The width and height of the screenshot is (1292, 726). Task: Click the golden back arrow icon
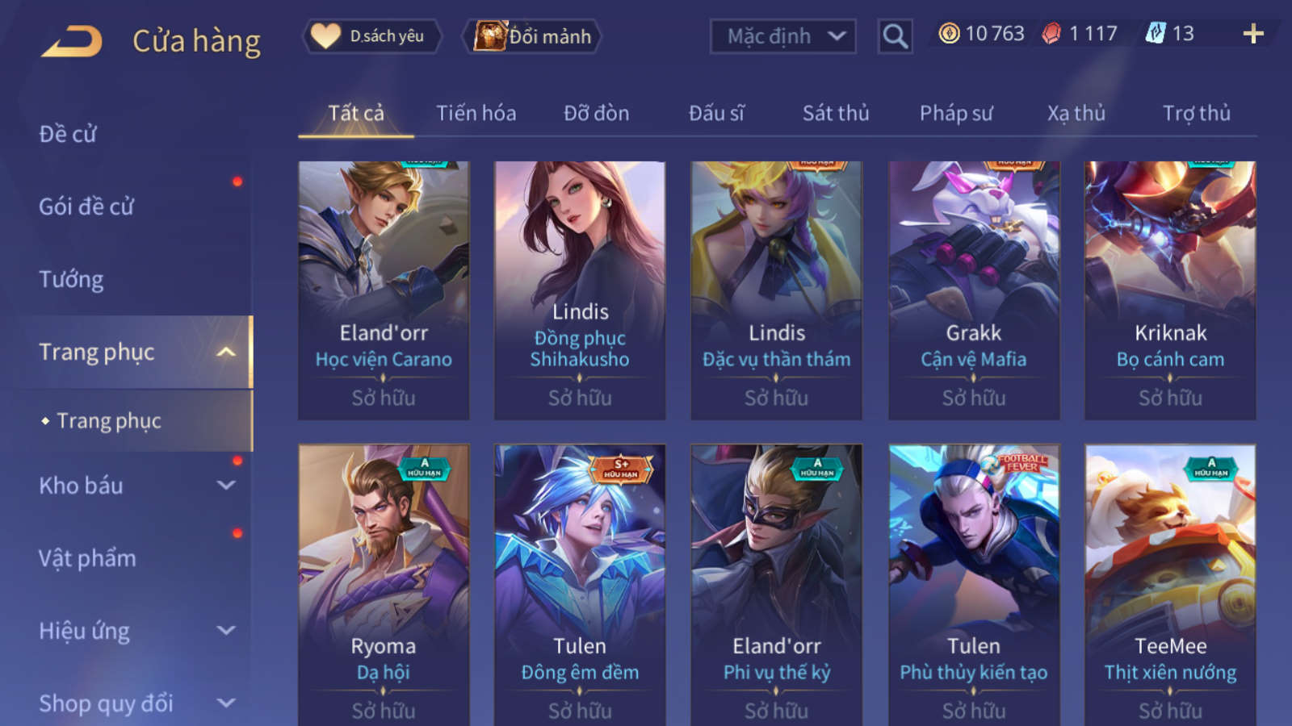[72, 40]
